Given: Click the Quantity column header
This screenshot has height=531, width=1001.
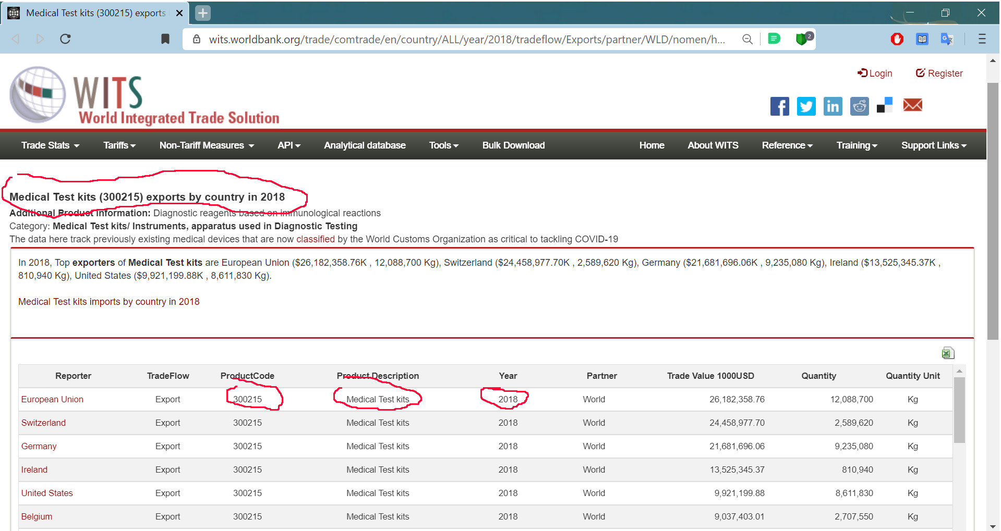Looking at the screenshot, I should [818, 376].
